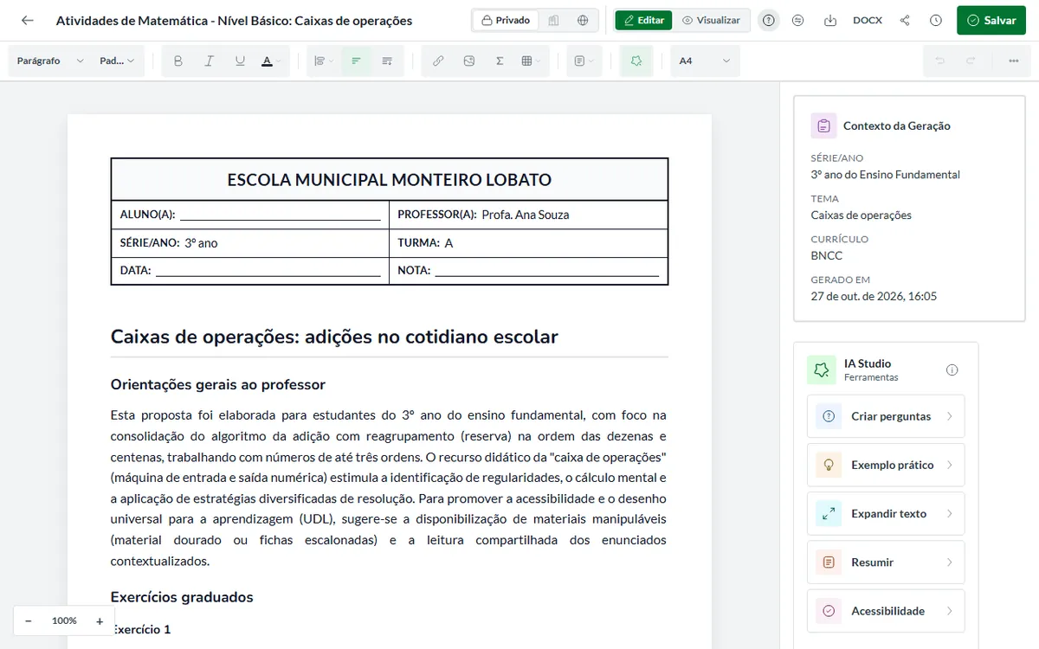Open the Expandir texto tool
1039x649 pixels.
click(x=885, y=513)
